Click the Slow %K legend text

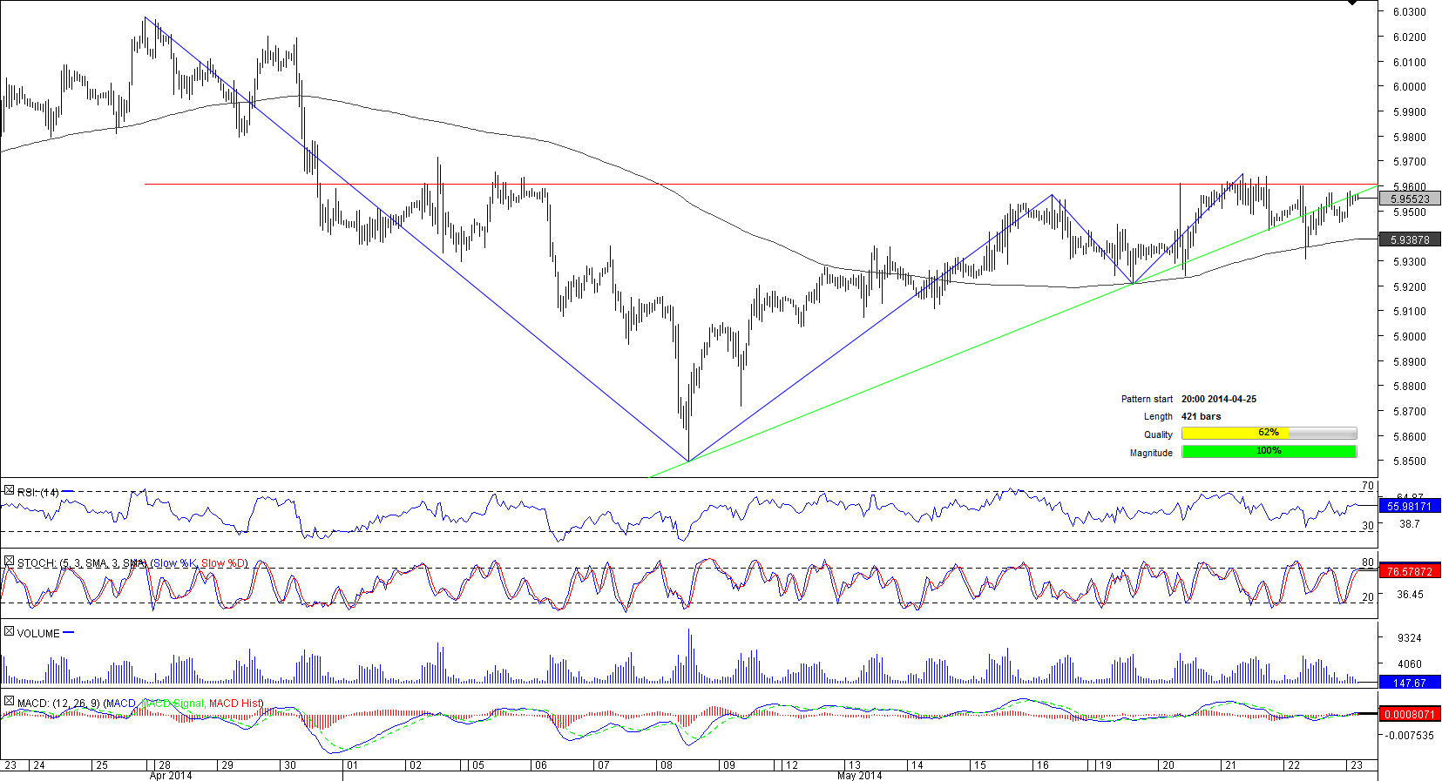click(x=175, y=563)
